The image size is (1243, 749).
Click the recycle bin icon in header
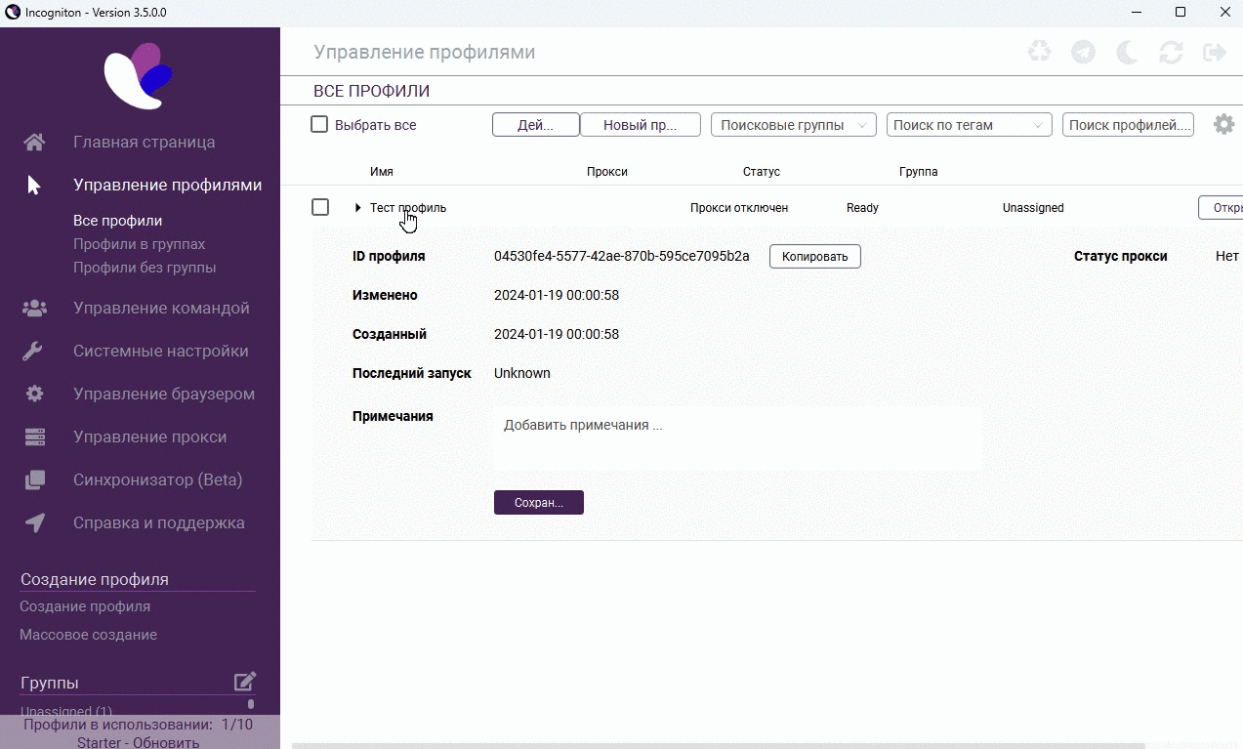(x=1039, y=52)
